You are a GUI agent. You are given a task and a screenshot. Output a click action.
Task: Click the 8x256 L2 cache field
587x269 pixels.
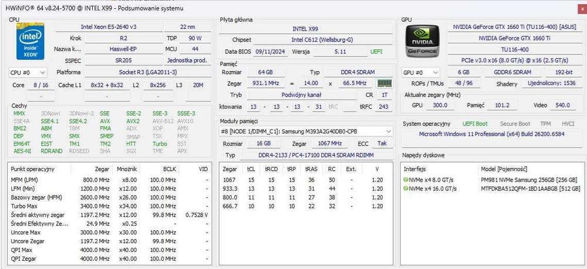[157, 85]
